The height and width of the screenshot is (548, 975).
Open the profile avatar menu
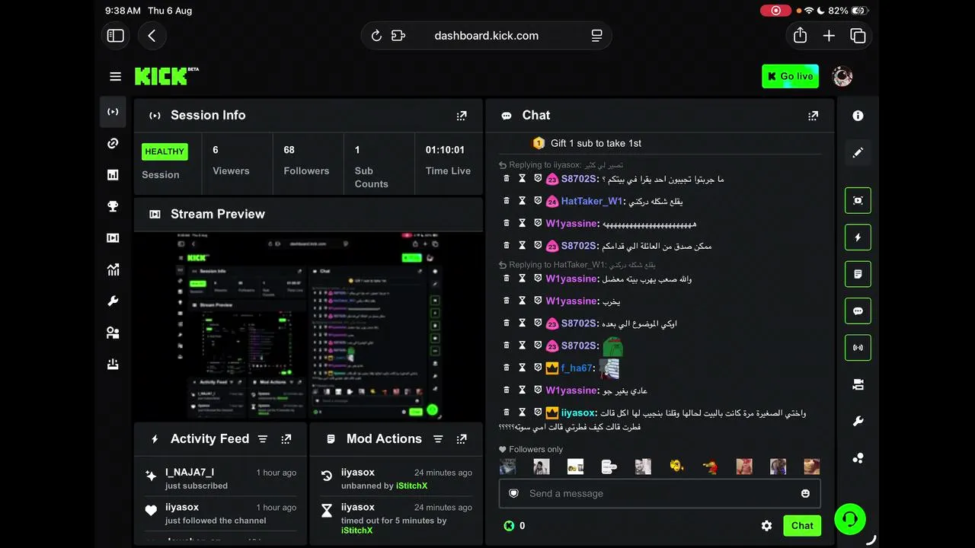pyautogui.click(x=842, y=76)
